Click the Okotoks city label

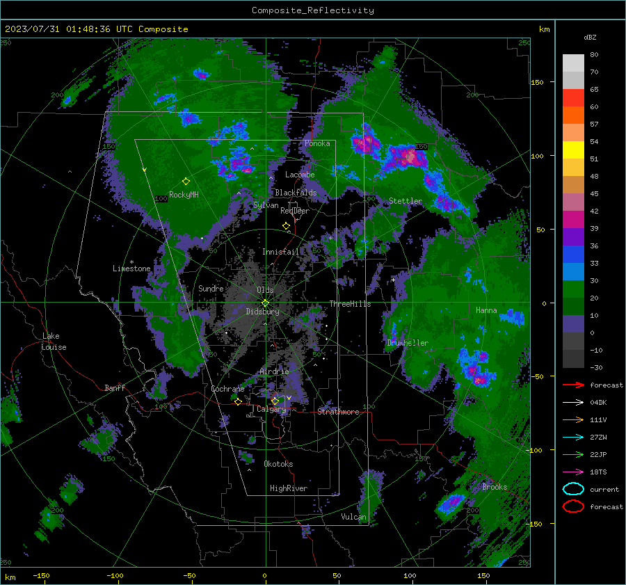tap(278, 463)
